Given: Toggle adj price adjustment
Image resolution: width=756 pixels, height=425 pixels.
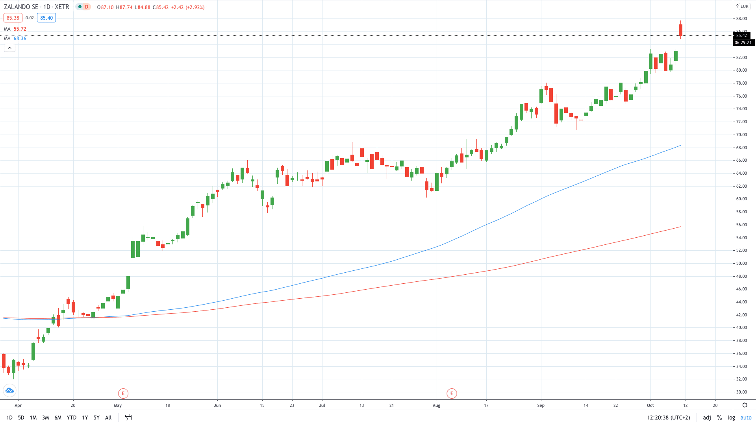Looking at the screenshot, I should click(x=707, y=418).
